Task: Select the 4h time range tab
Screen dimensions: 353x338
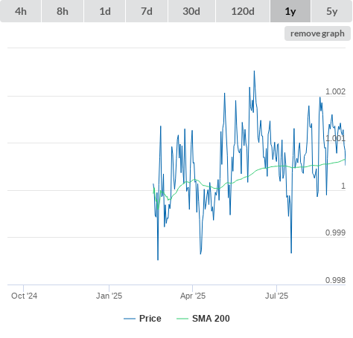Action: point(20,11)
